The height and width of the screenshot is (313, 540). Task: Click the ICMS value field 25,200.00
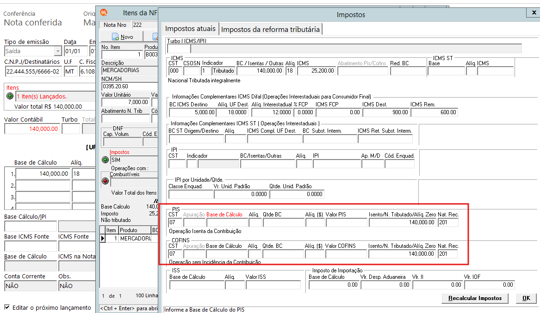[x=317, y=71]
